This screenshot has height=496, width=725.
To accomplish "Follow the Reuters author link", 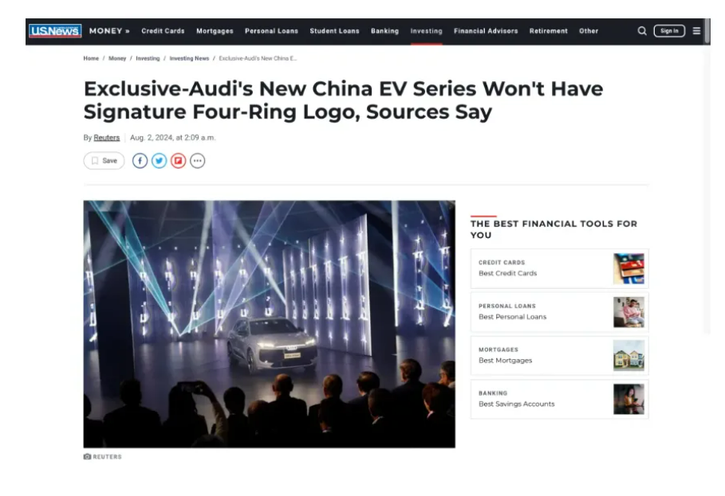I will point(106,138).
